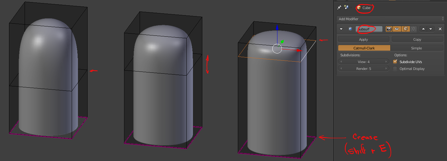
Task: Increase Render subdivisions with right arrow
Action: click(387, 69)
